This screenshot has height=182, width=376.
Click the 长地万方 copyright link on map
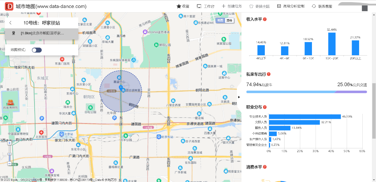click(x=110, y=180)
